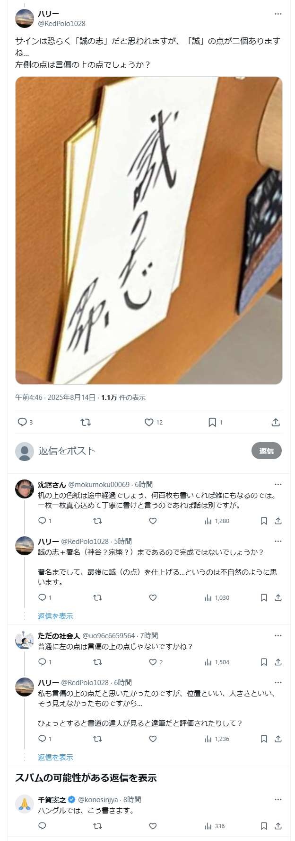Bookmark 千賀憲之's reply
Image resolution: width=295 pixels, height=841 pixels.
(264, 826)
